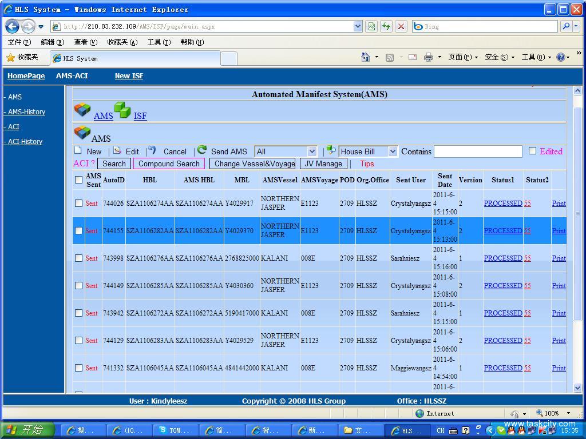Click the vertical scrollbar down arrow
586x439 pixels.
(x=577, y=388)
